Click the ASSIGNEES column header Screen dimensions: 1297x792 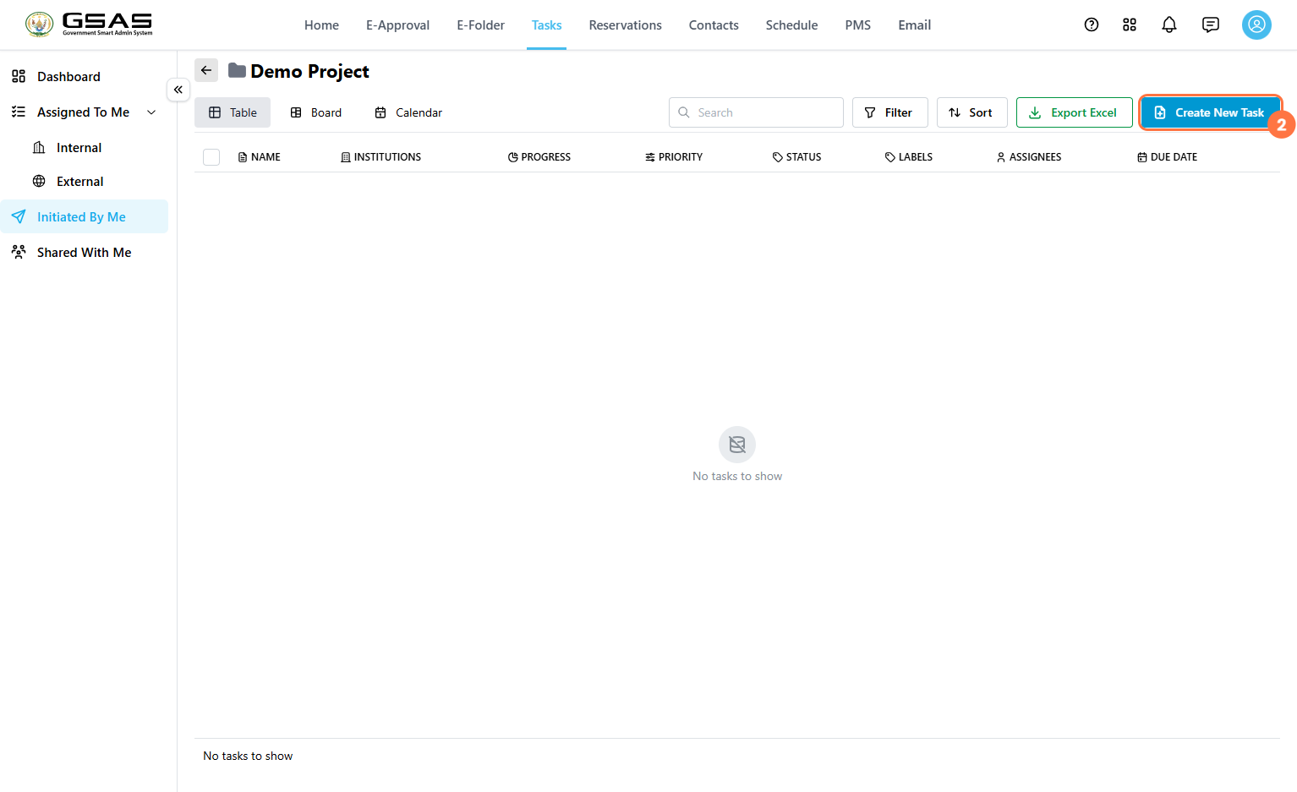tap(1029, 157)
